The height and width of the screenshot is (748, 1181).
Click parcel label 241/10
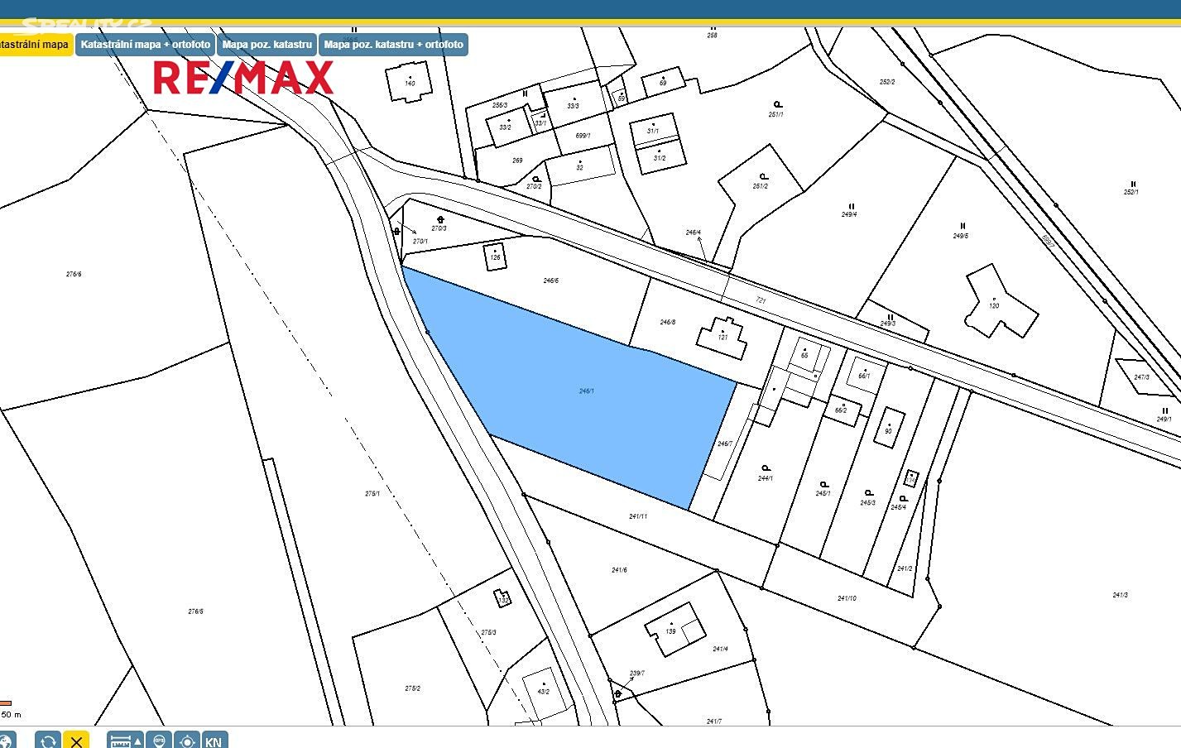847,598
